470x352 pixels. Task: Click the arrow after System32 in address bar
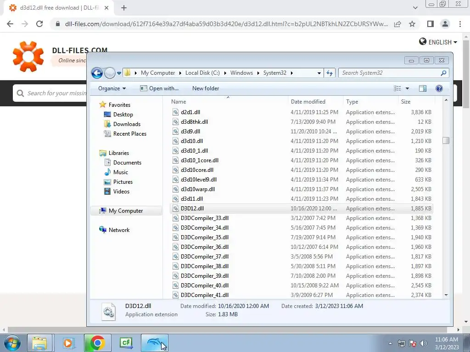(x=291, y=73)
